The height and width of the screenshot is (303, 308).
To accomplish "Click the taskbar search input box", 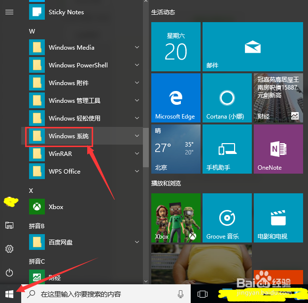I will point(105,294).
